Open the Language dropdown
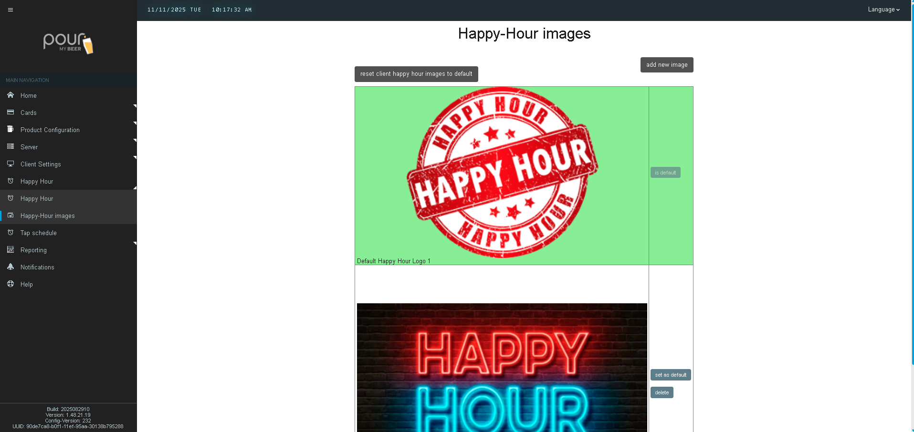The height and width of the screenshot is (432, 914). point(883,10)
